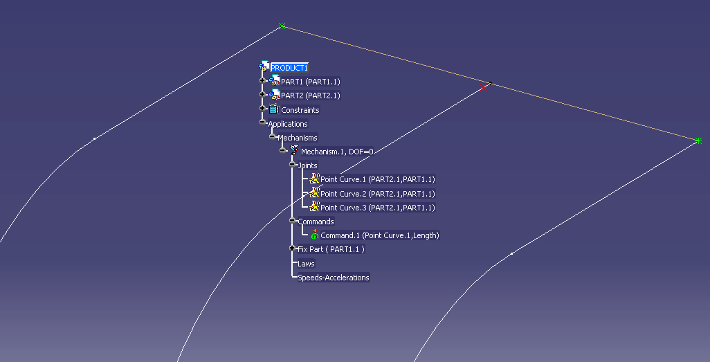Viewport: 710px width, 362px height.
Task: Select the Mechanisms tree item
Action: (x=298, y=138)
